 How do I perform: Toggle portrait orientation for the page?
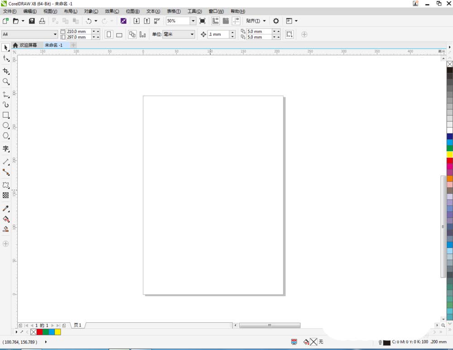click(x=109, y=34)
